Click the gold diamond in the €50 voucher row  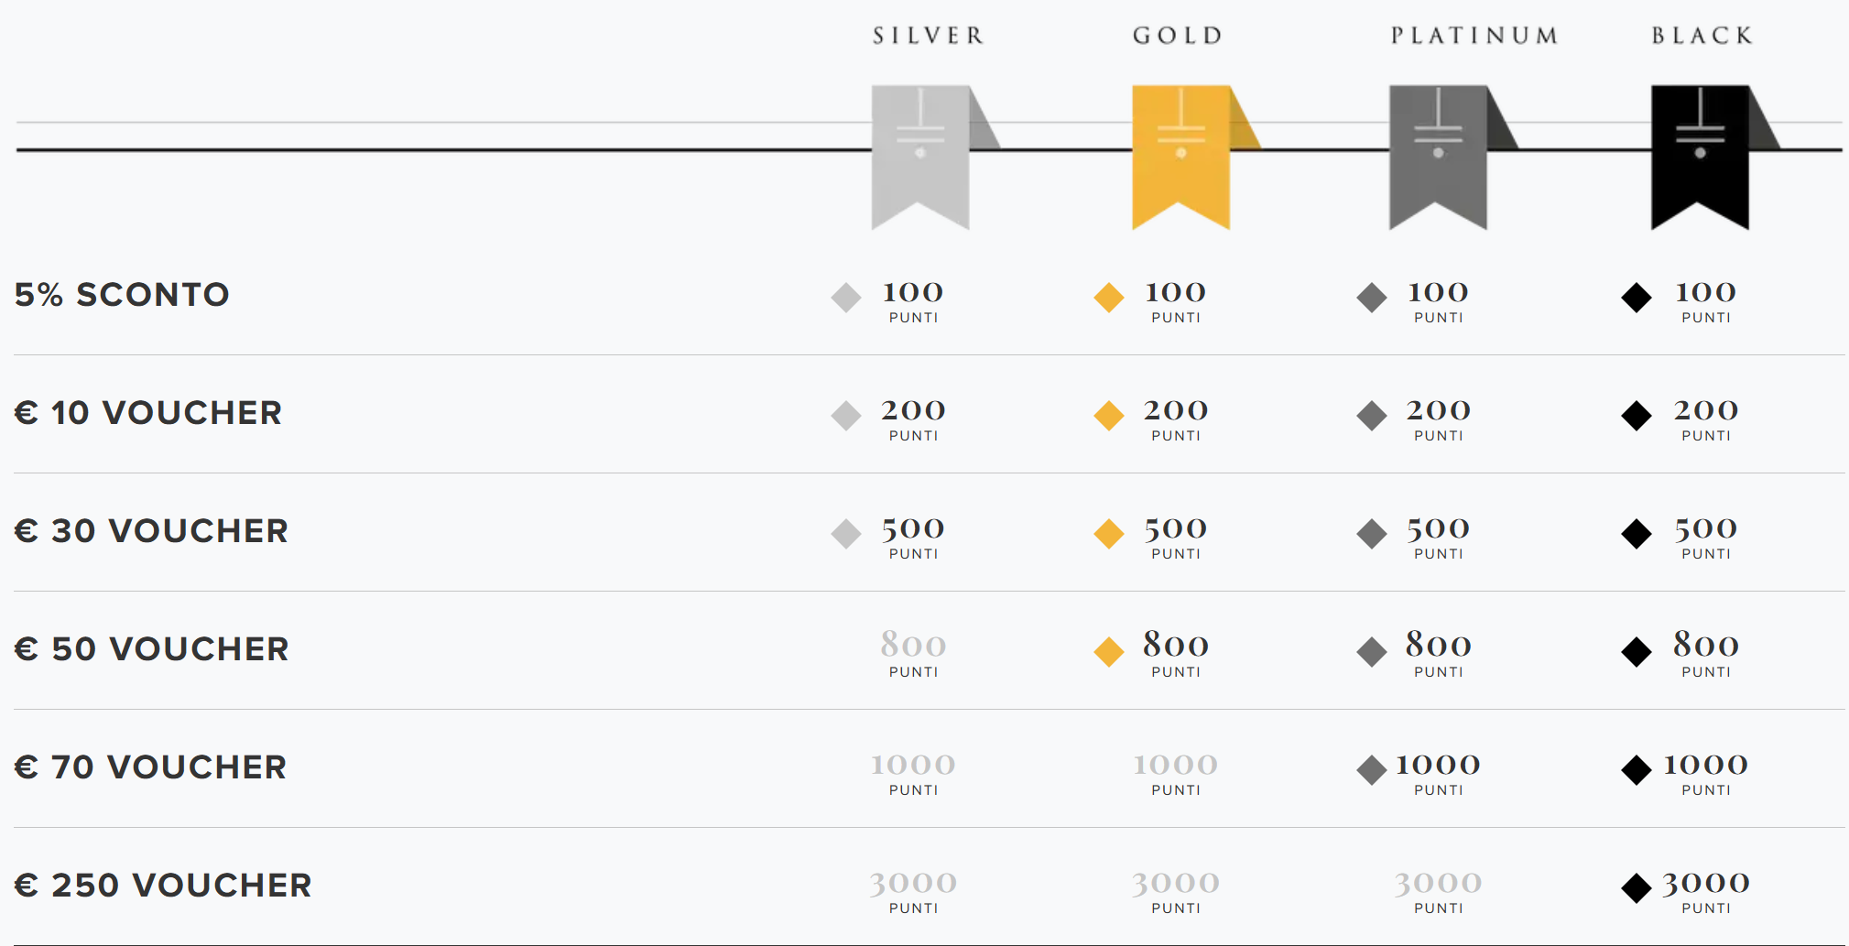click(x=1109, y=652)
